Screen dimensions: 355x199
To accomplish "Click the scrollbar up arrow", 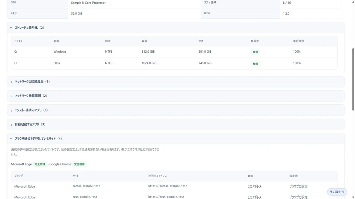I will [x=353, y=1].
